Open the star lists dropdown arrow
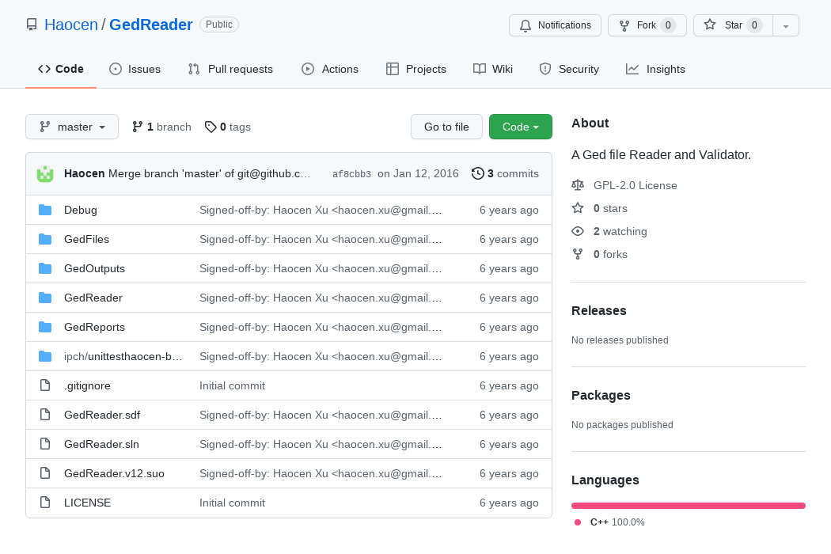831x554 pixels. pyautogui.click(x=785, y=25)
